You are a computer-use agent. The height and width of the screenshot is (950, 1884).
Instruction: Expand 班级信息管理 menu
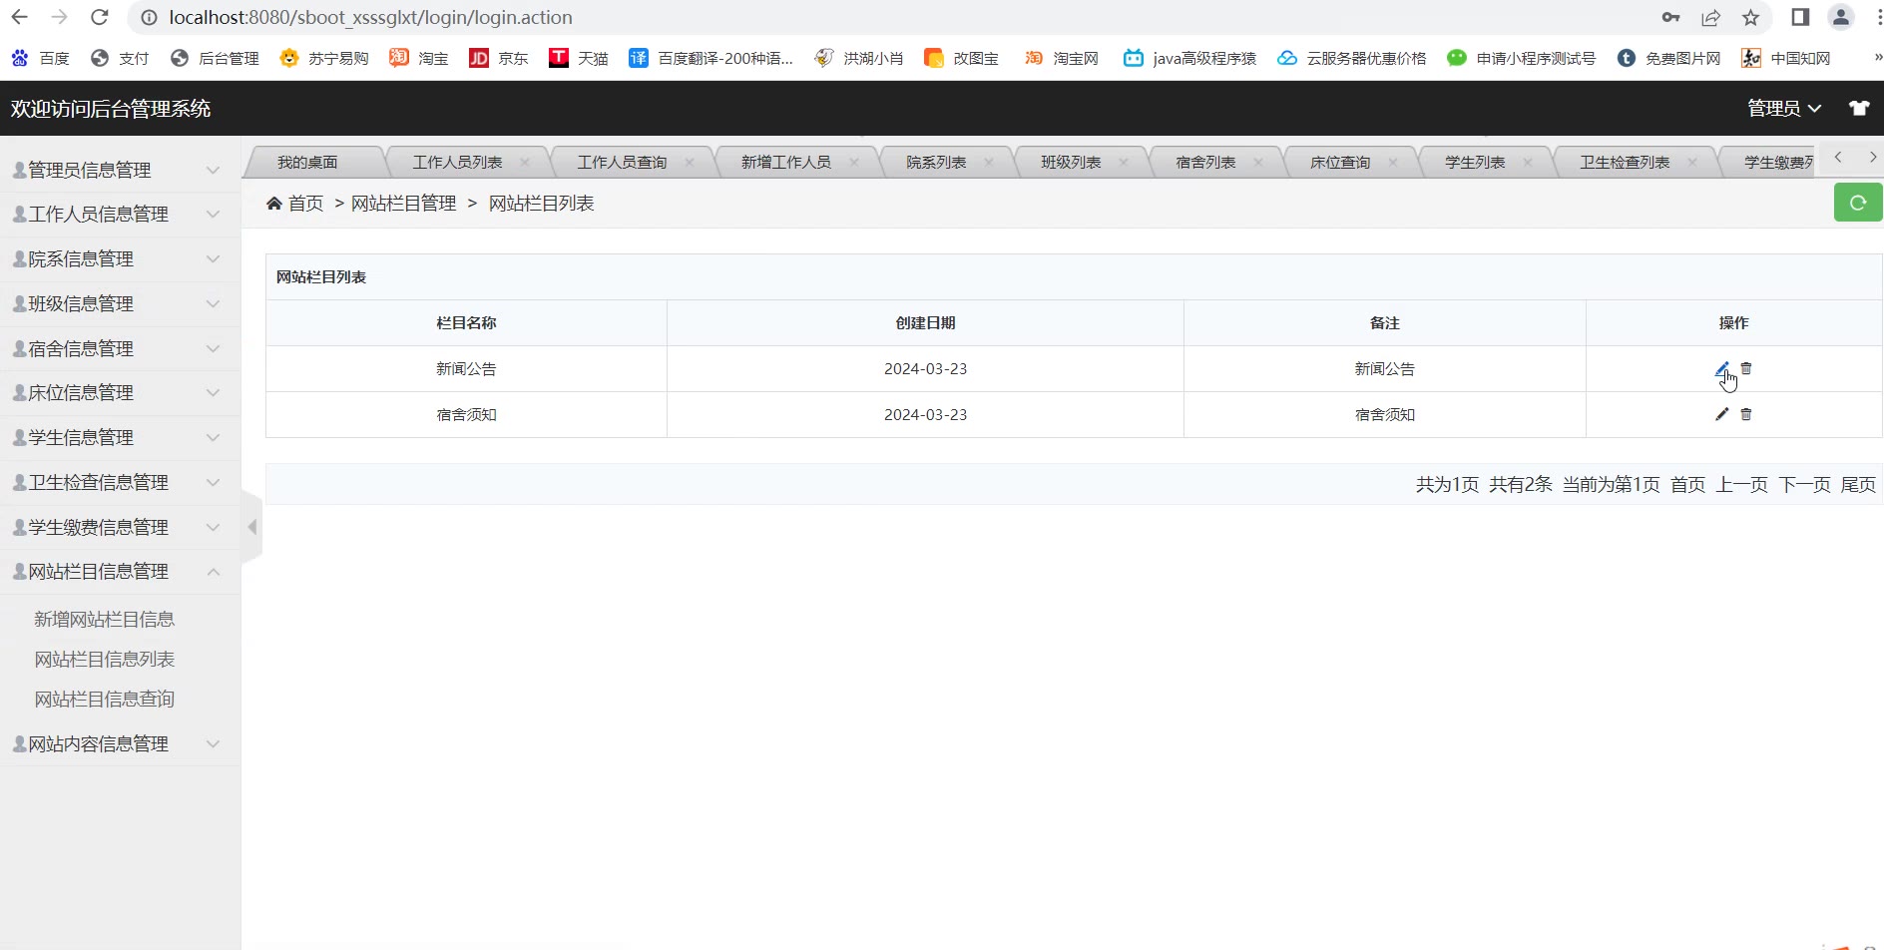120,303
